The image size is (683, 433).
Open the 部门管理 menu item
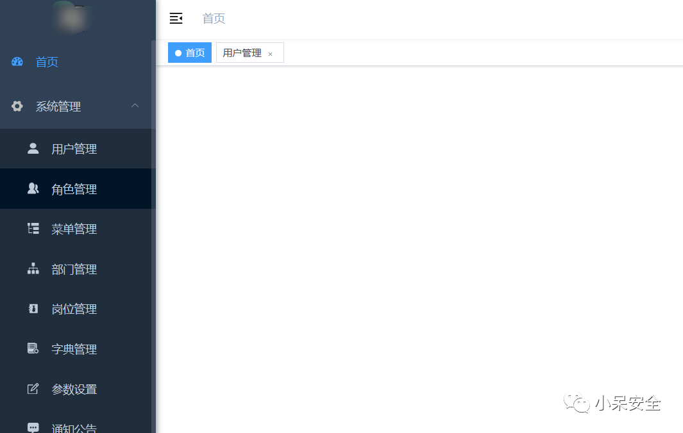(x=78, y=268)
